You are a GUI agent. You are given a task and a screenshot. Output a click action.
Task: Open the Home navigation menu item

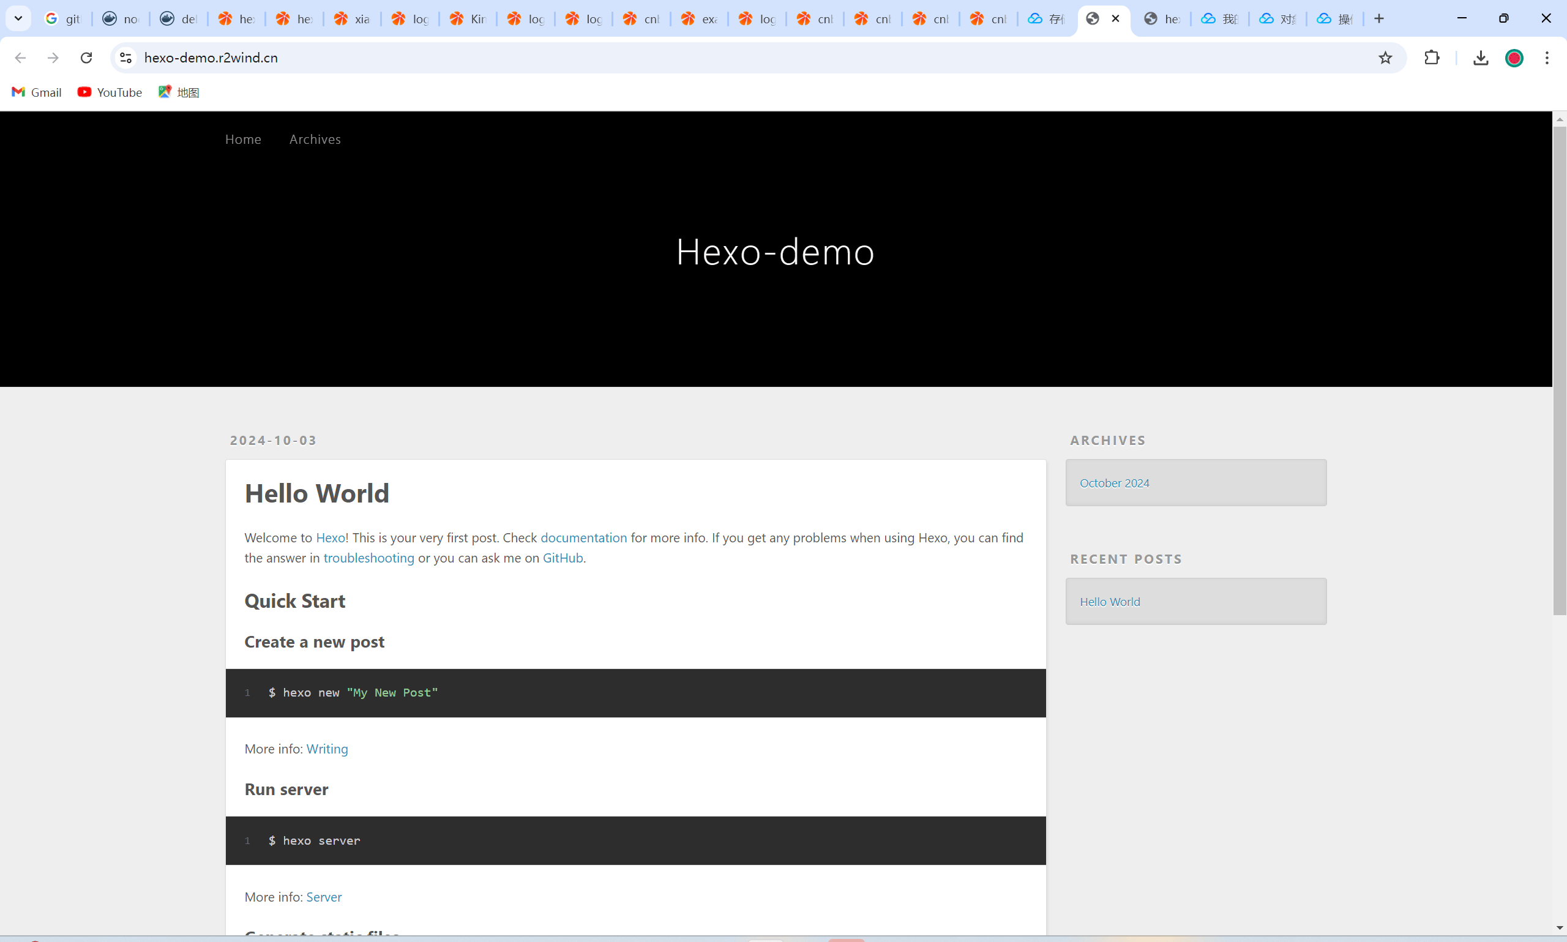click(244, 139)
